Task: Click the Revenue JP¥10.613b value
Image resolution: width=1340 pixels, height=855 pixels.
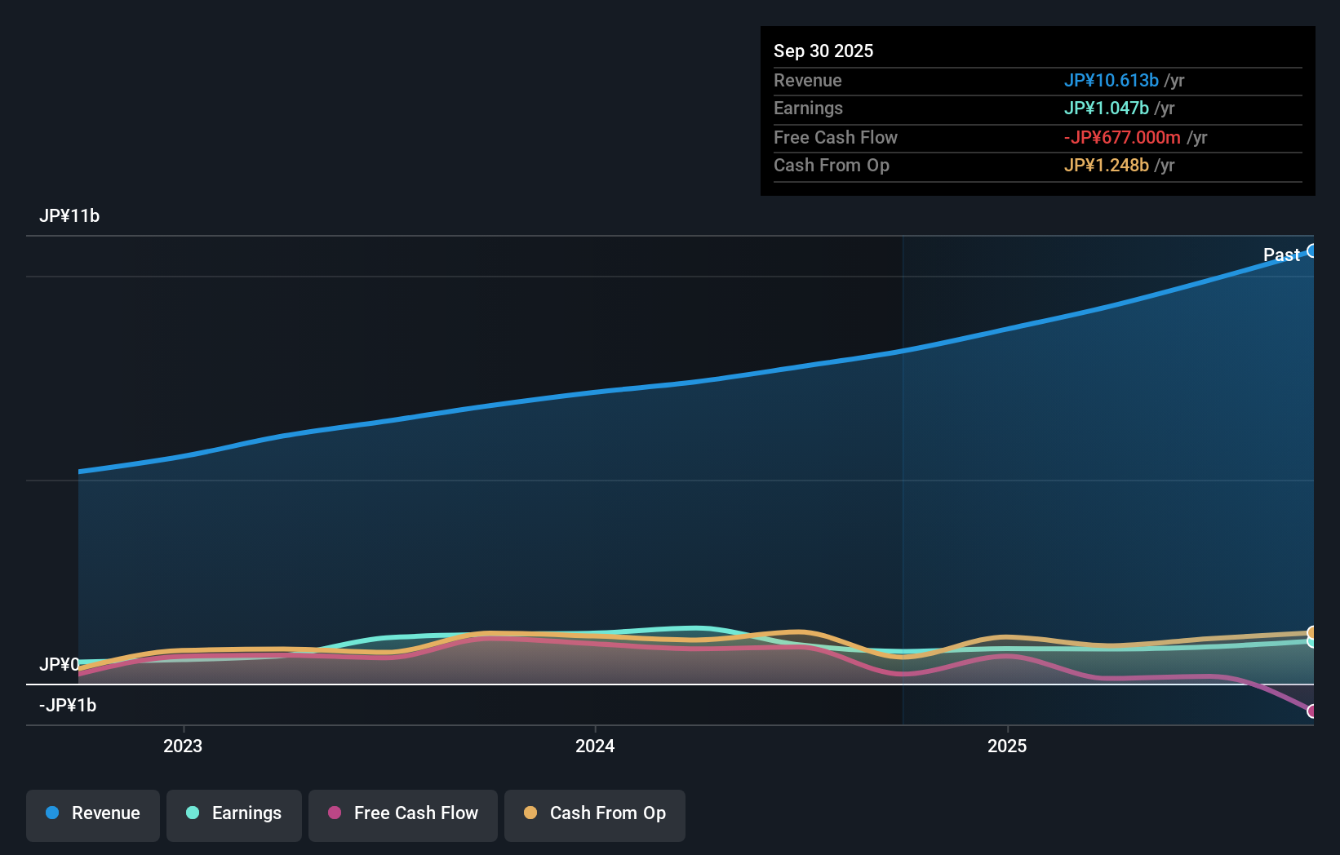Action: coord(1111,80)
